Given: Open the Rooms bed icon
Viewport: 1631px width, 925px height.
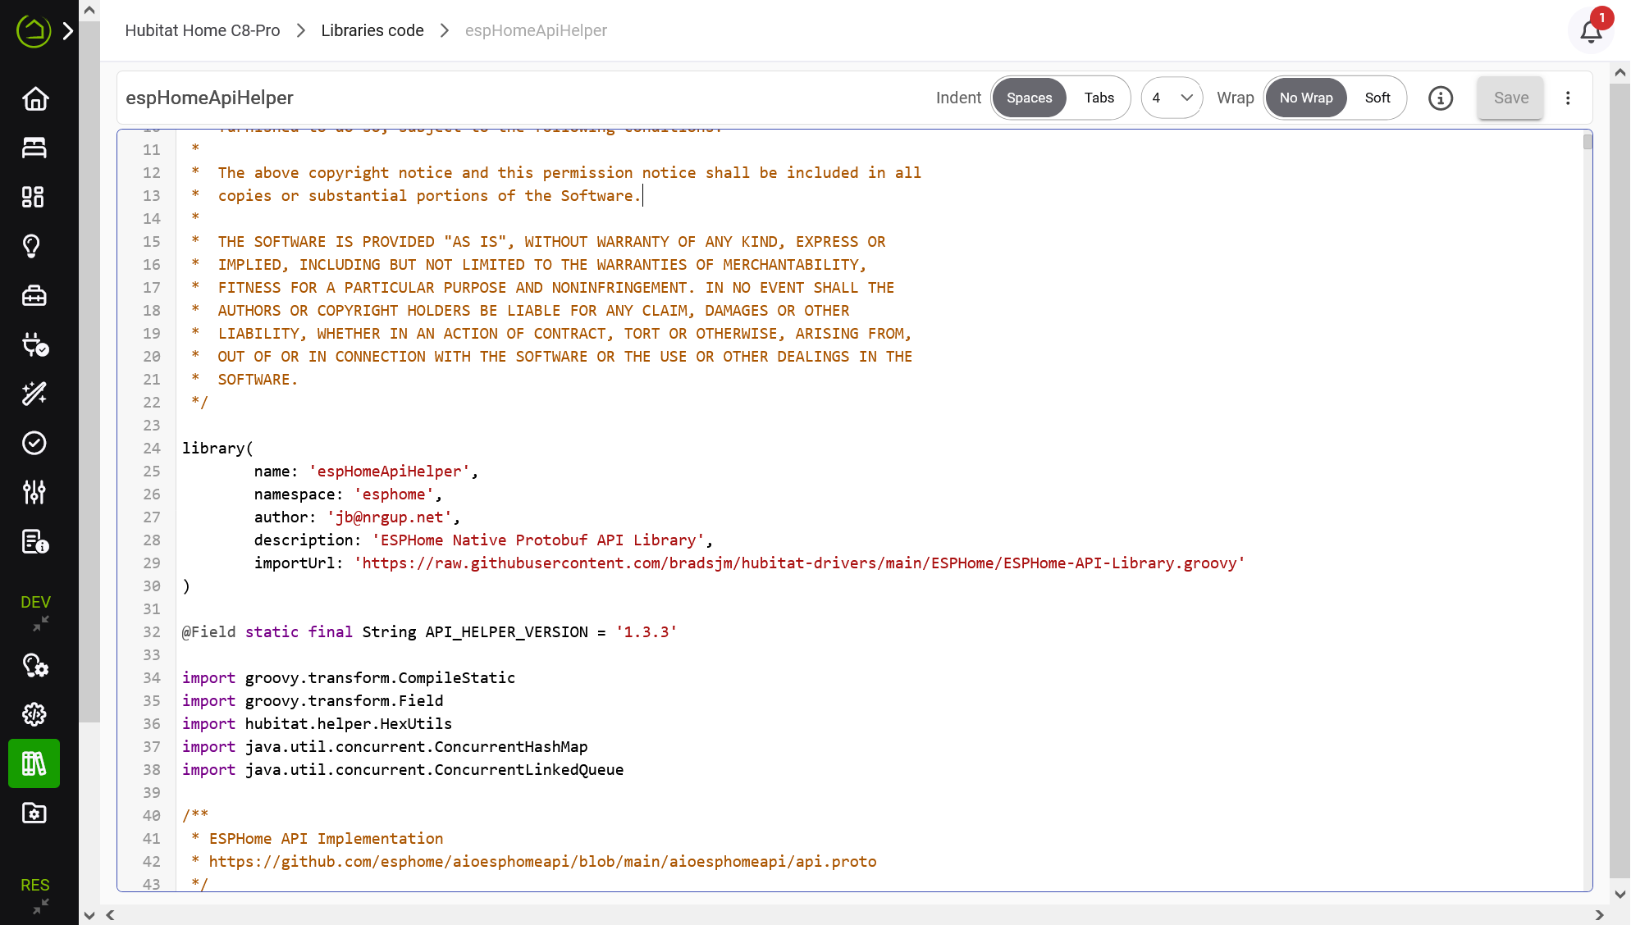Looking at the screenshot, I should tap(34, 148).
